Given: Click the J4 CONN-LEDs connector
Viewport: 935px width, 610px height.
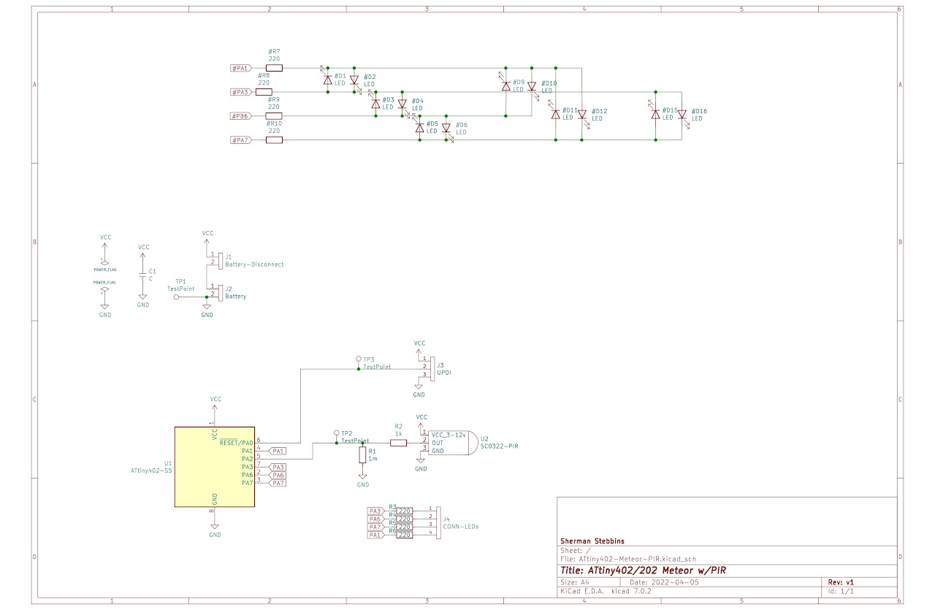Looking at the screenshot, I should 438,522.
